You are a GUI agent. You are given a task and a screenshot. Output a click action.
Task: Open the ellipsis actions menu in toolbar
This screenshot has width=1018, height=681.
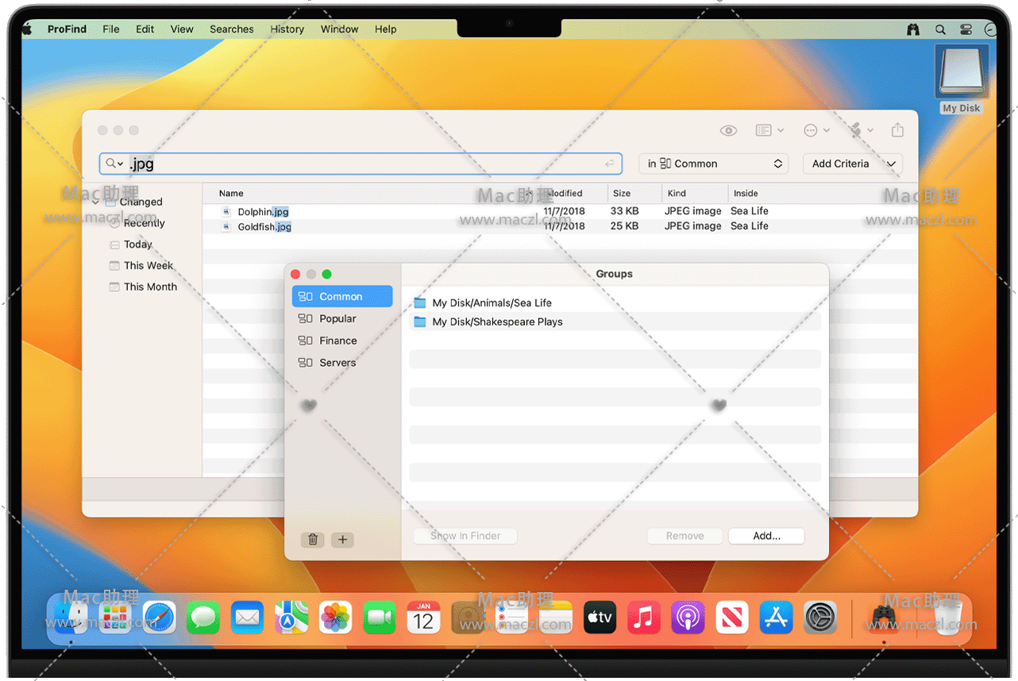tap(816, 130)
